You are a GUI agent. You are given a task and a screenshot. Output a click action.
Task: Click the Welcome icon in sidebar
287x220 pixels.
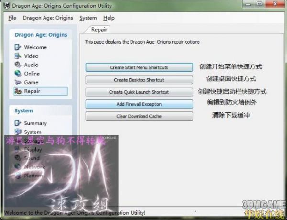coord(18,47)
